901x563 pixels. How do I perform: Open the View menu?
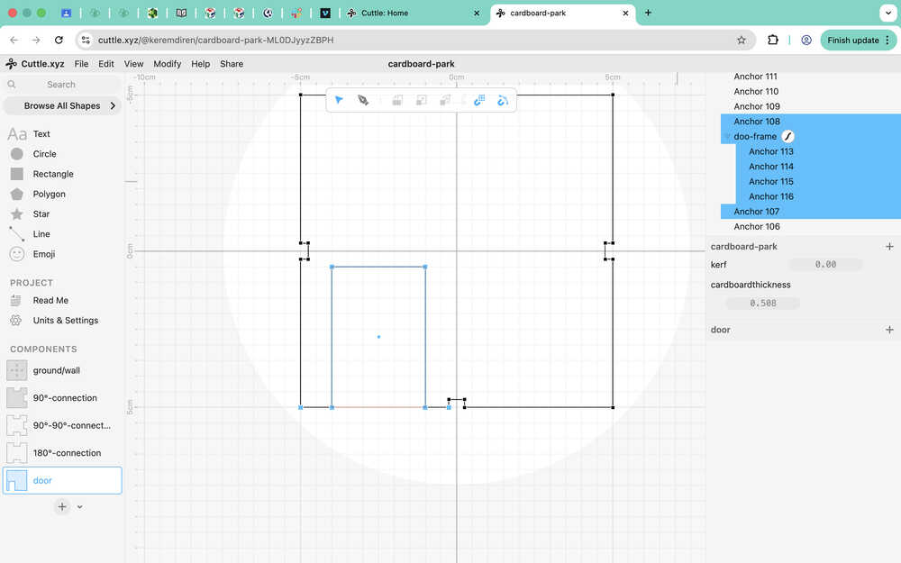click(x=133, y=64)
